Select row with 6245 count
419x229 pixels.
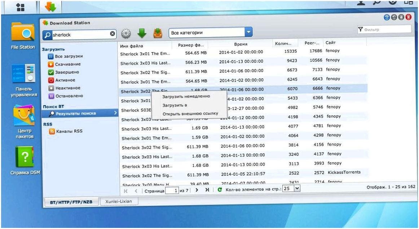(x=243, y=80)
